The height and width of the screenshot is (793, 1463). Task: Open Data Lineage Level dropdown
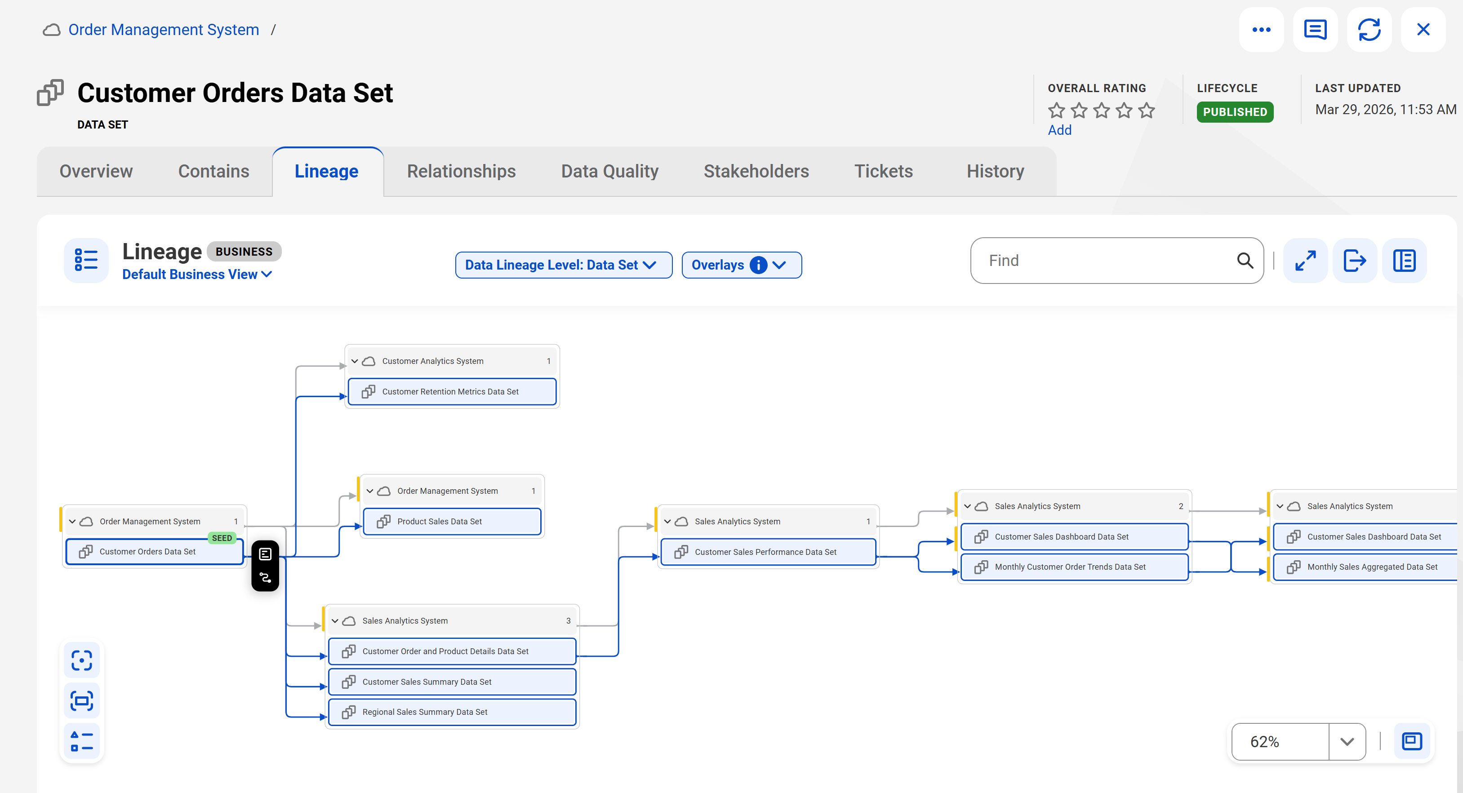click(563, 265)
